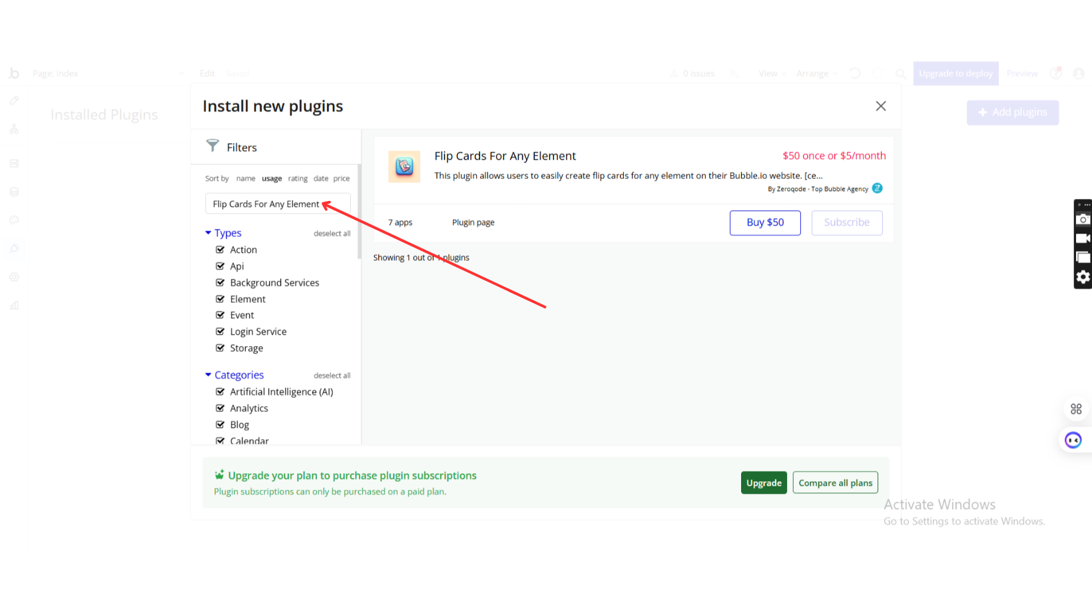Sort plugins by rating
This screenshot has height=615, width=1092.
pos(298,178)
